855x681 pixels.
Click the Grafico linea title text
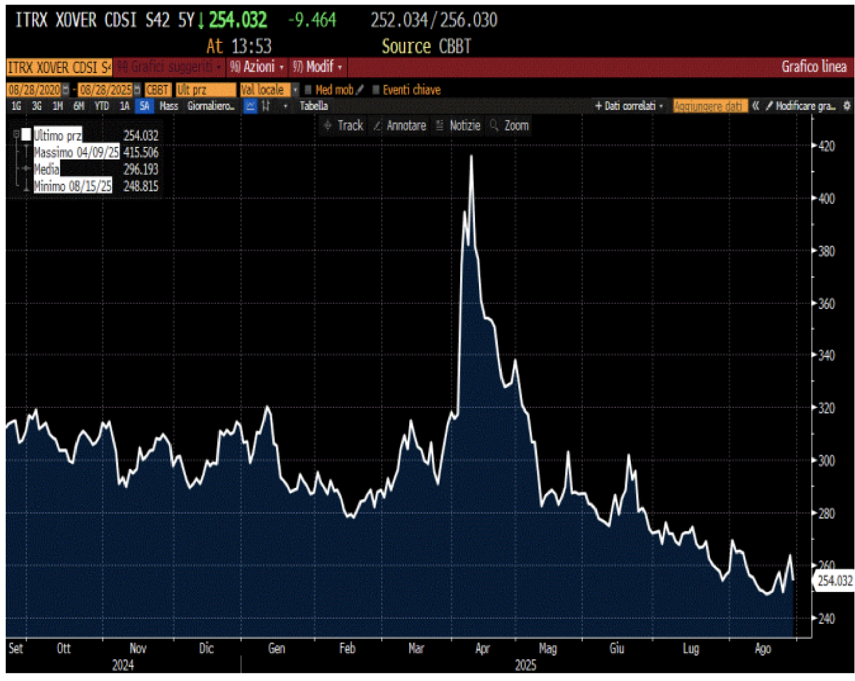point(814,67)
